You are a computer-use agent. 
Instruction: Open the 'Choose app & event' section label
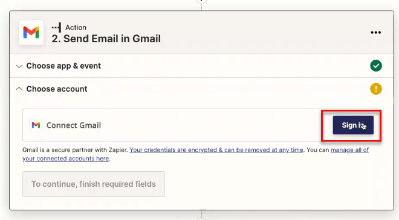click(x=63, y=66)
